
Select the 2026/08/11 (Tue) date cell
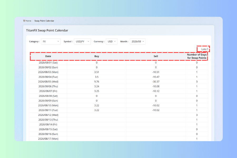pyautogui.click(x=48, y=110)
